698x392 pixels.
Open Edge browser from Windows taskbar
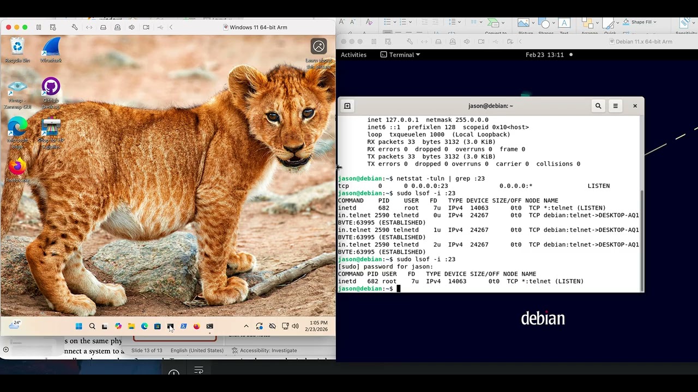coord(144,326)
